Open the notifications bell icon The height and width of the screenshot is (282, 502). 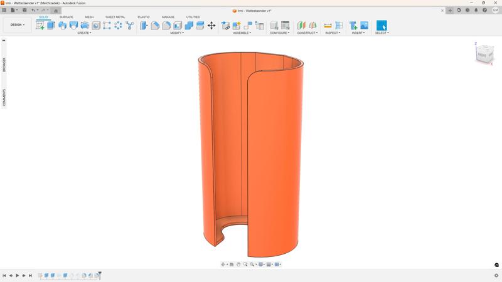point(476,10)
